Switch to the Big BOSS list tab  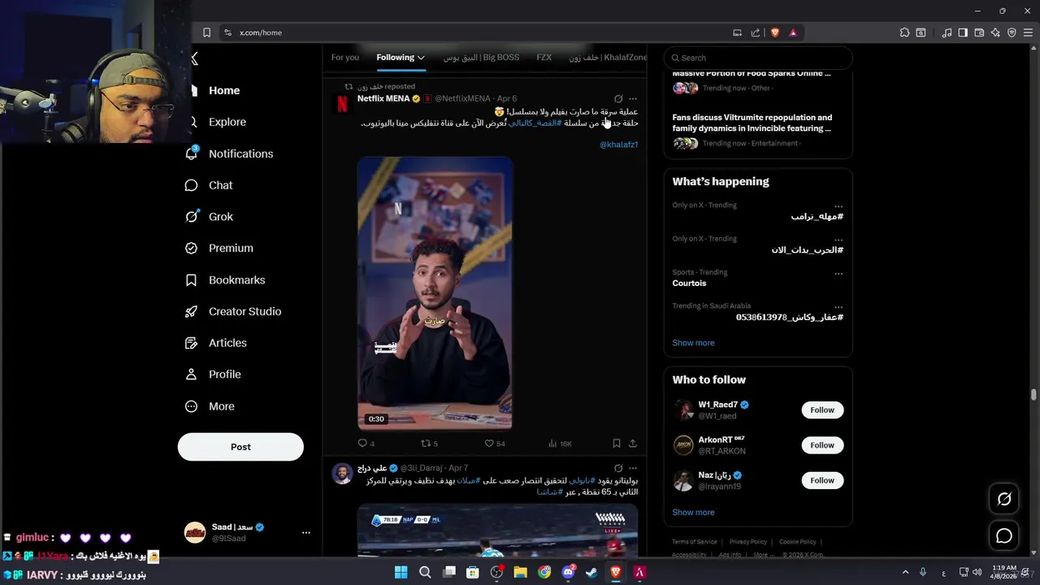481,58
